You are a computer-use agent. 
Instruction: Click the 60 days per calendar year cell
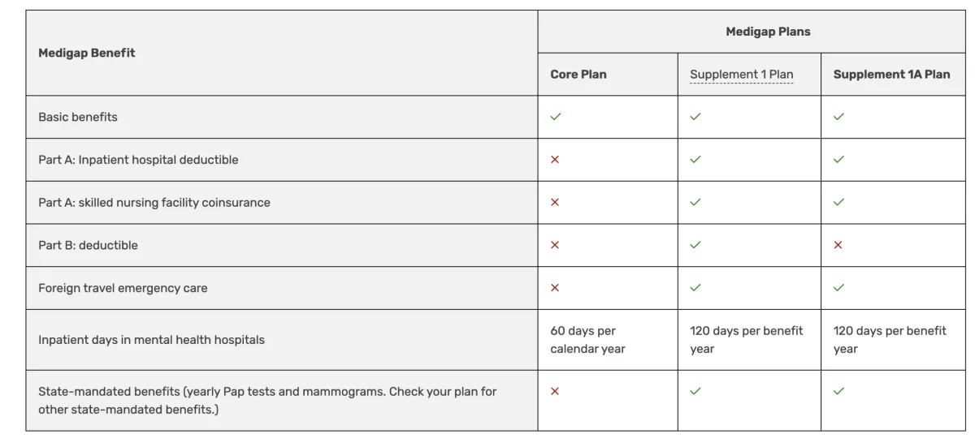[587, 340]
